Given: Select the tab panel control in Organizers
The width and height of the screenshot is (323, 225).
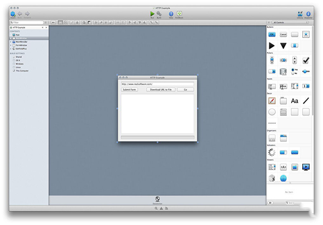Looking at the screenshot, I should 283,138.
